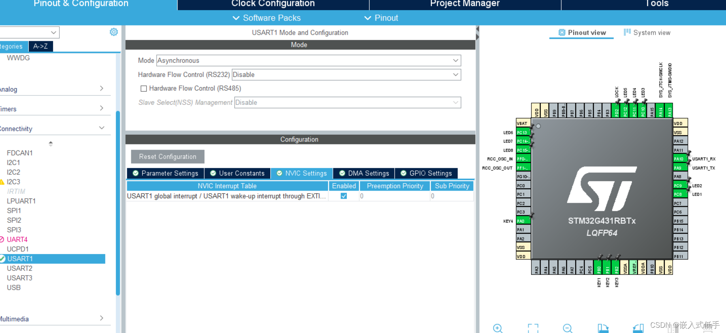Select USB peripheral
Image resolution: width=726 pixels, height=333 pixels.
[x=14, y=288]
